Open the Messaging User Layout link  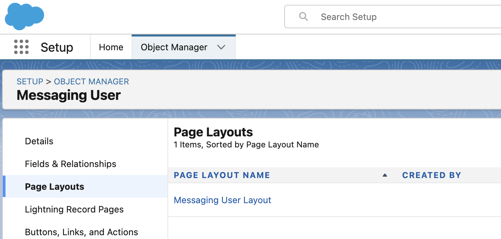point(223,200)
